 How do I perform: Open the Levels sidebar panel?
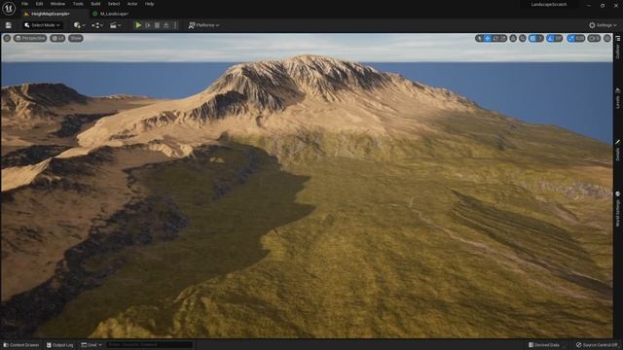coord(618,98)
